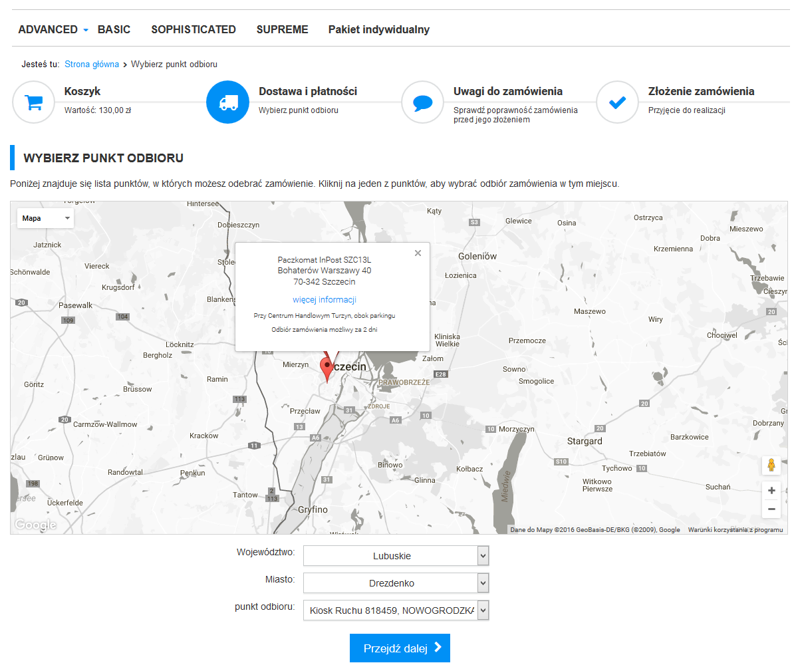Click the Koszyk step title

(x=82, y=92)
